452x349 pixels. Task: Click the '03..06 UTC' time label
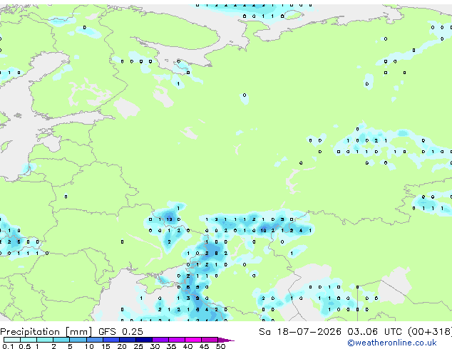tap(374, 332)
